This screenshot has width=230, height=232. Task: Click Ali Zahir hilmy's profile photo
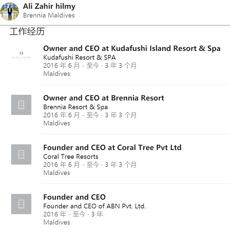click(x=10, y=11)
